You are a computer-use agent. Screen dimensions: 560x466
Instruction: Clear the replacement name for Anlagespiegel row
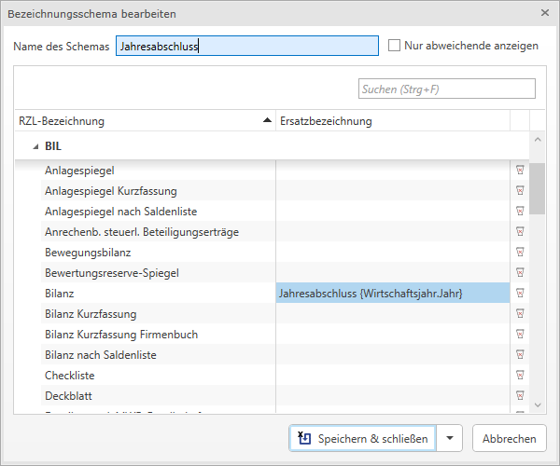tap(520, 171)
